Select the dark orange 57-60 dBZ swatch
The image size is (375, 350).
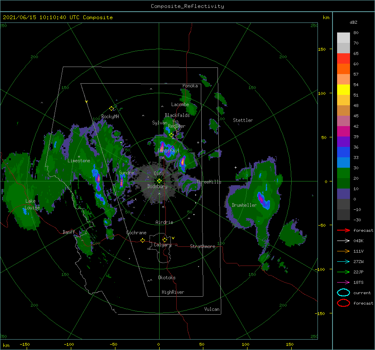point(343,69)
